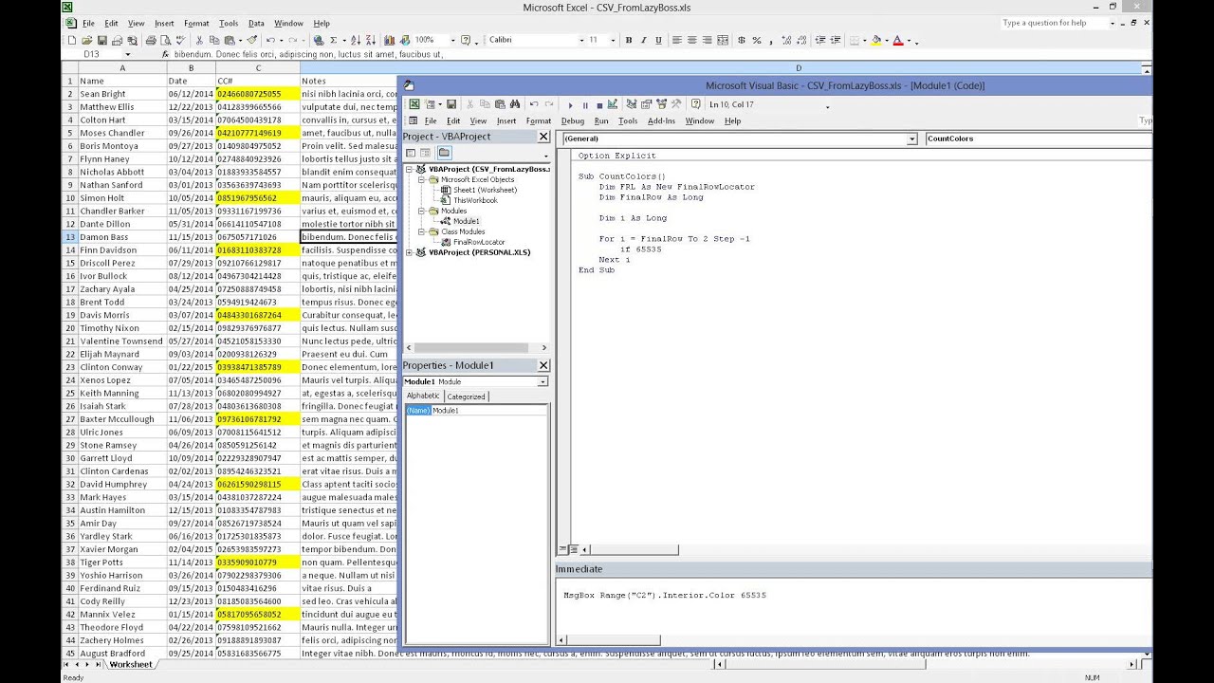Open the Font name dropdown showing Calibri
The image size is (1214, 683).
click(x=581, y=40)
